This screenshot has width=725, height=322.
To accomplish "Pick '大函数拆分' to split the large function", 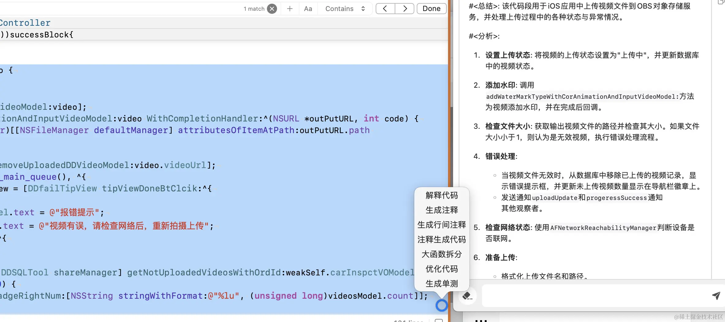I will pyautogui.click(x=441, y=254).
